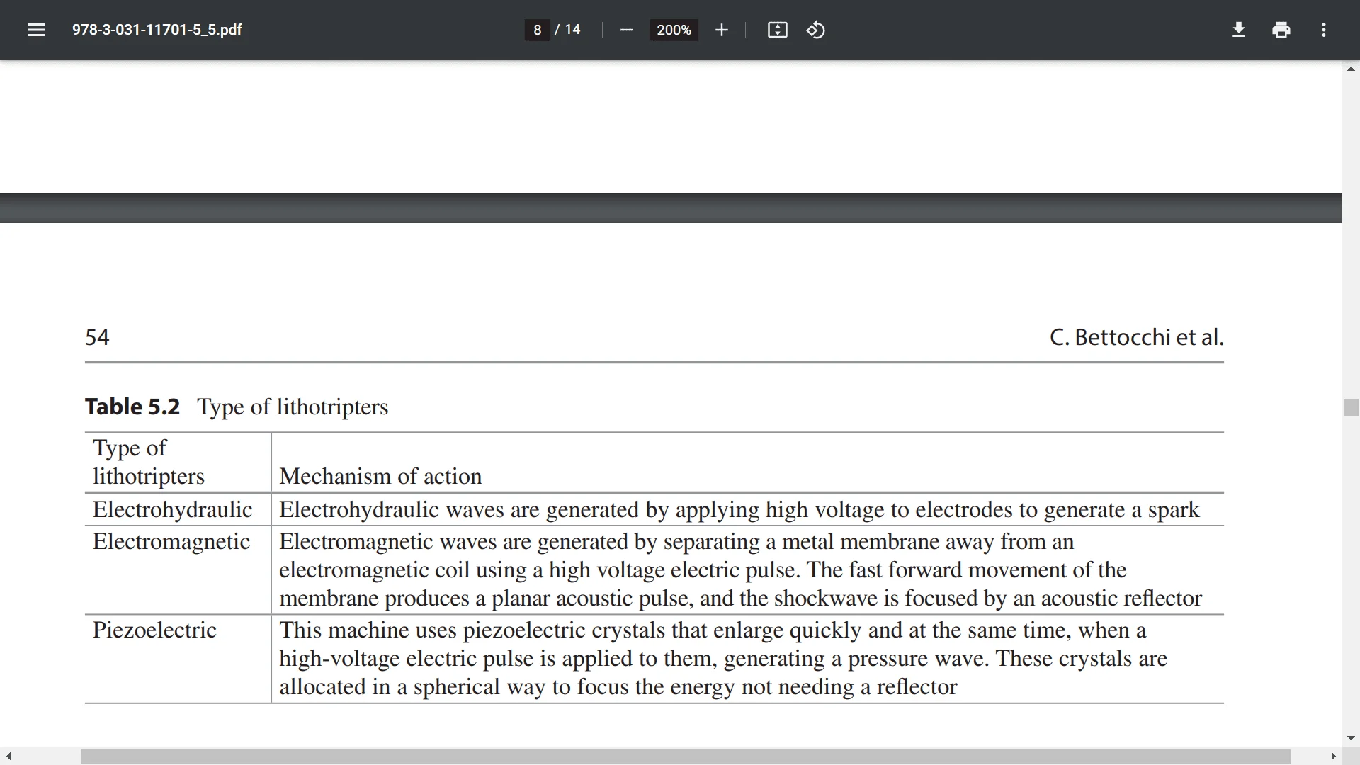Toggle fit to page icon

tap(777, 30)
